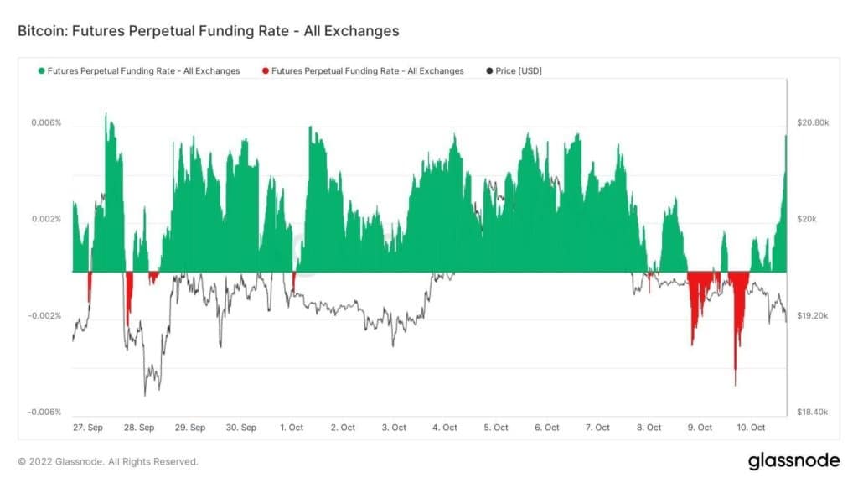Click the $18.40k price axis label
Viewport: 858px width, 483px height.
(x=812, y=413)
